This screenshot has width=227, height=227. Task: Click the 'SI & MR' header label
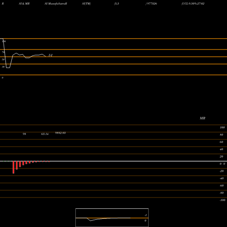pos(24,4)
